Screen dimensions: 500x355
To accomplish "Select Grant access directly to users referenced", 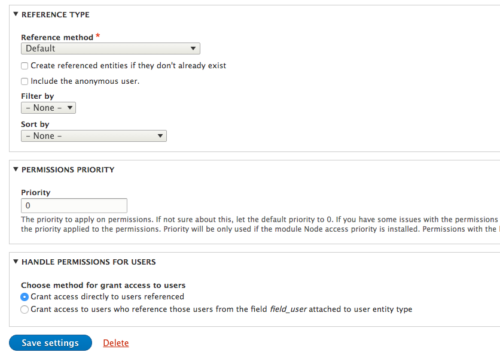I will click(25, 297).
